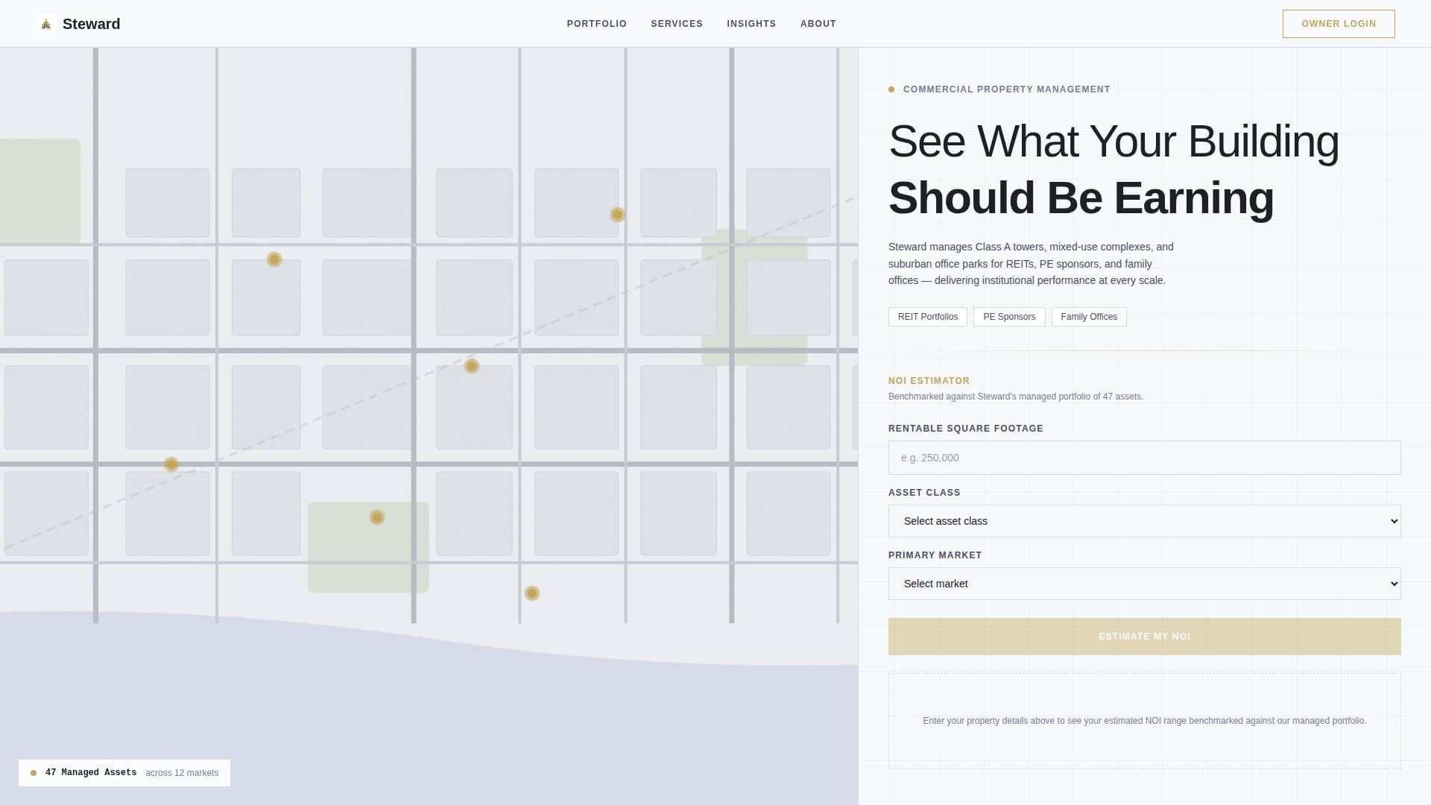Click the Owner Login button
This screenshot has width=1431, height=805.
point(1338,23)
